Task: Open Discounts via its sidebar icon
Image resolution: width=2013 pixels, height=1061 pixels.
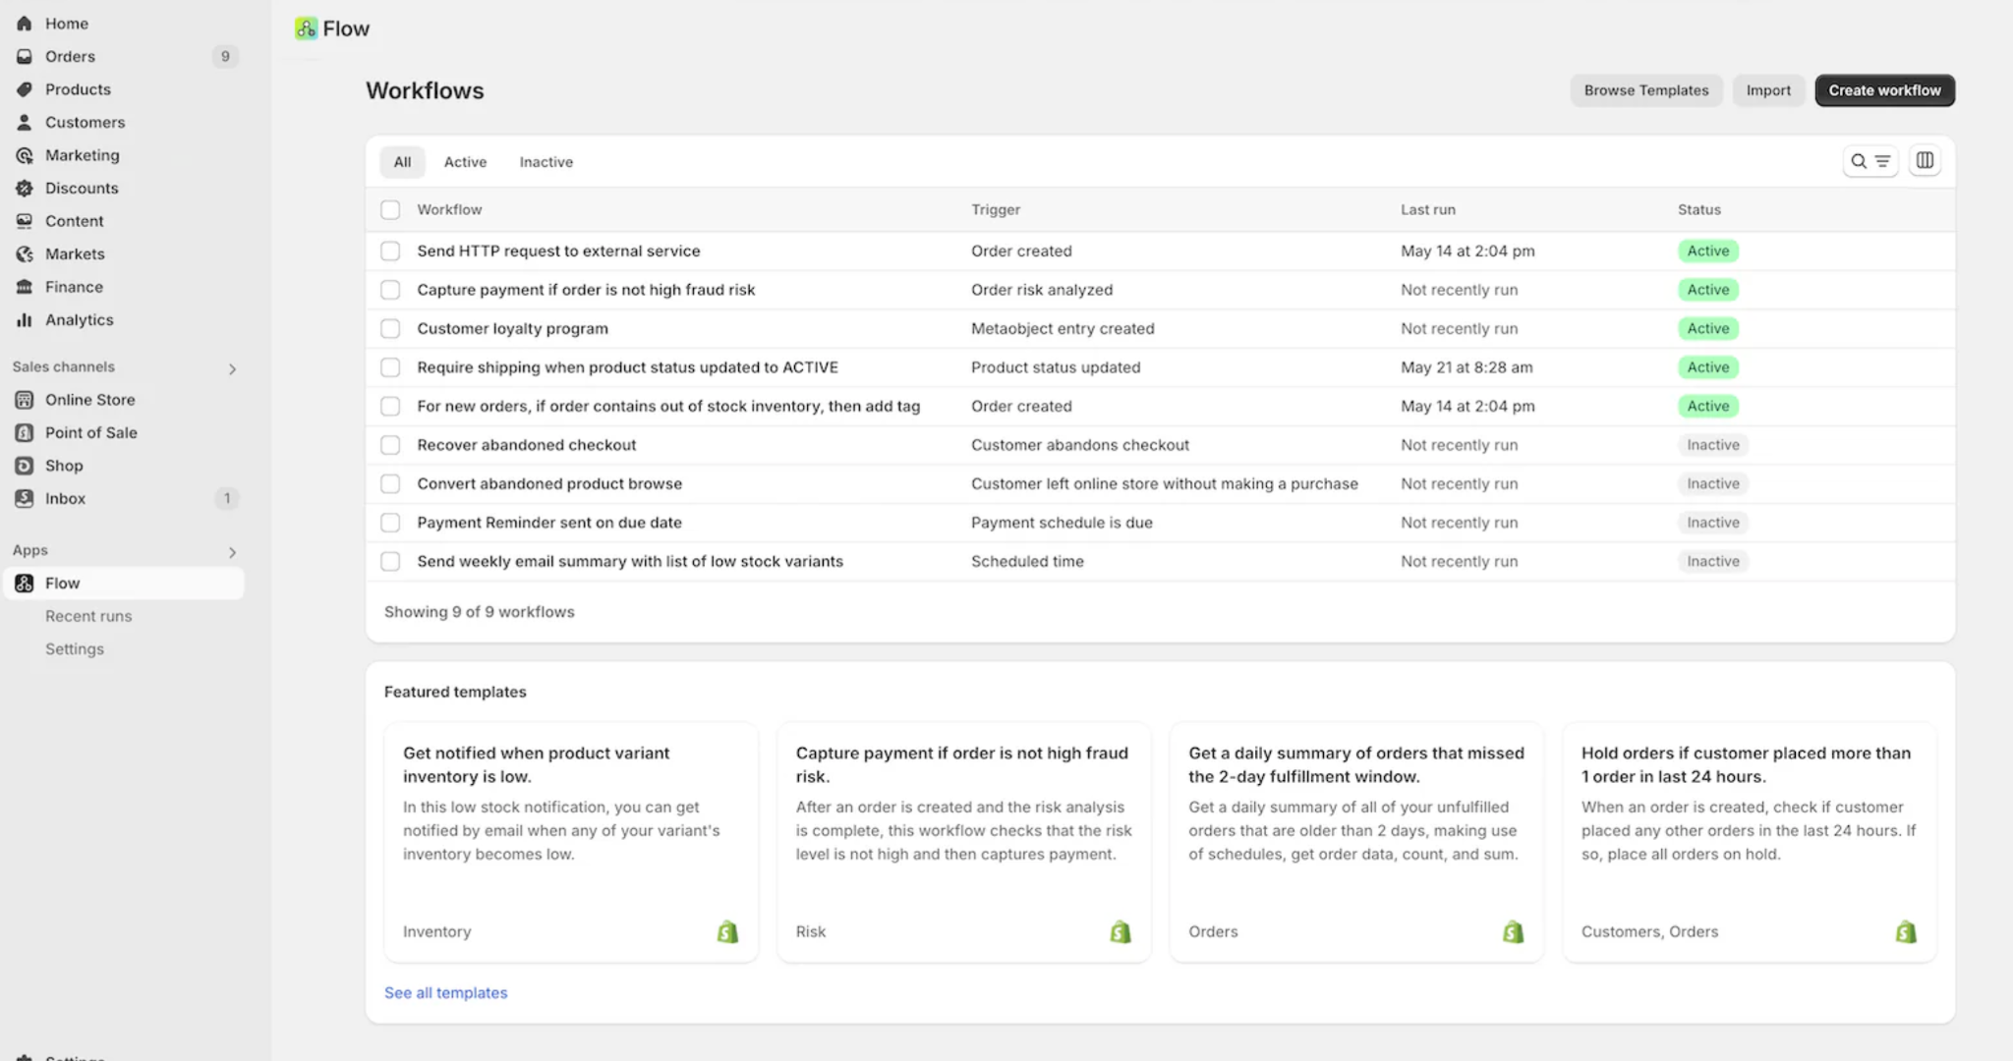Action: coord(25,188)
